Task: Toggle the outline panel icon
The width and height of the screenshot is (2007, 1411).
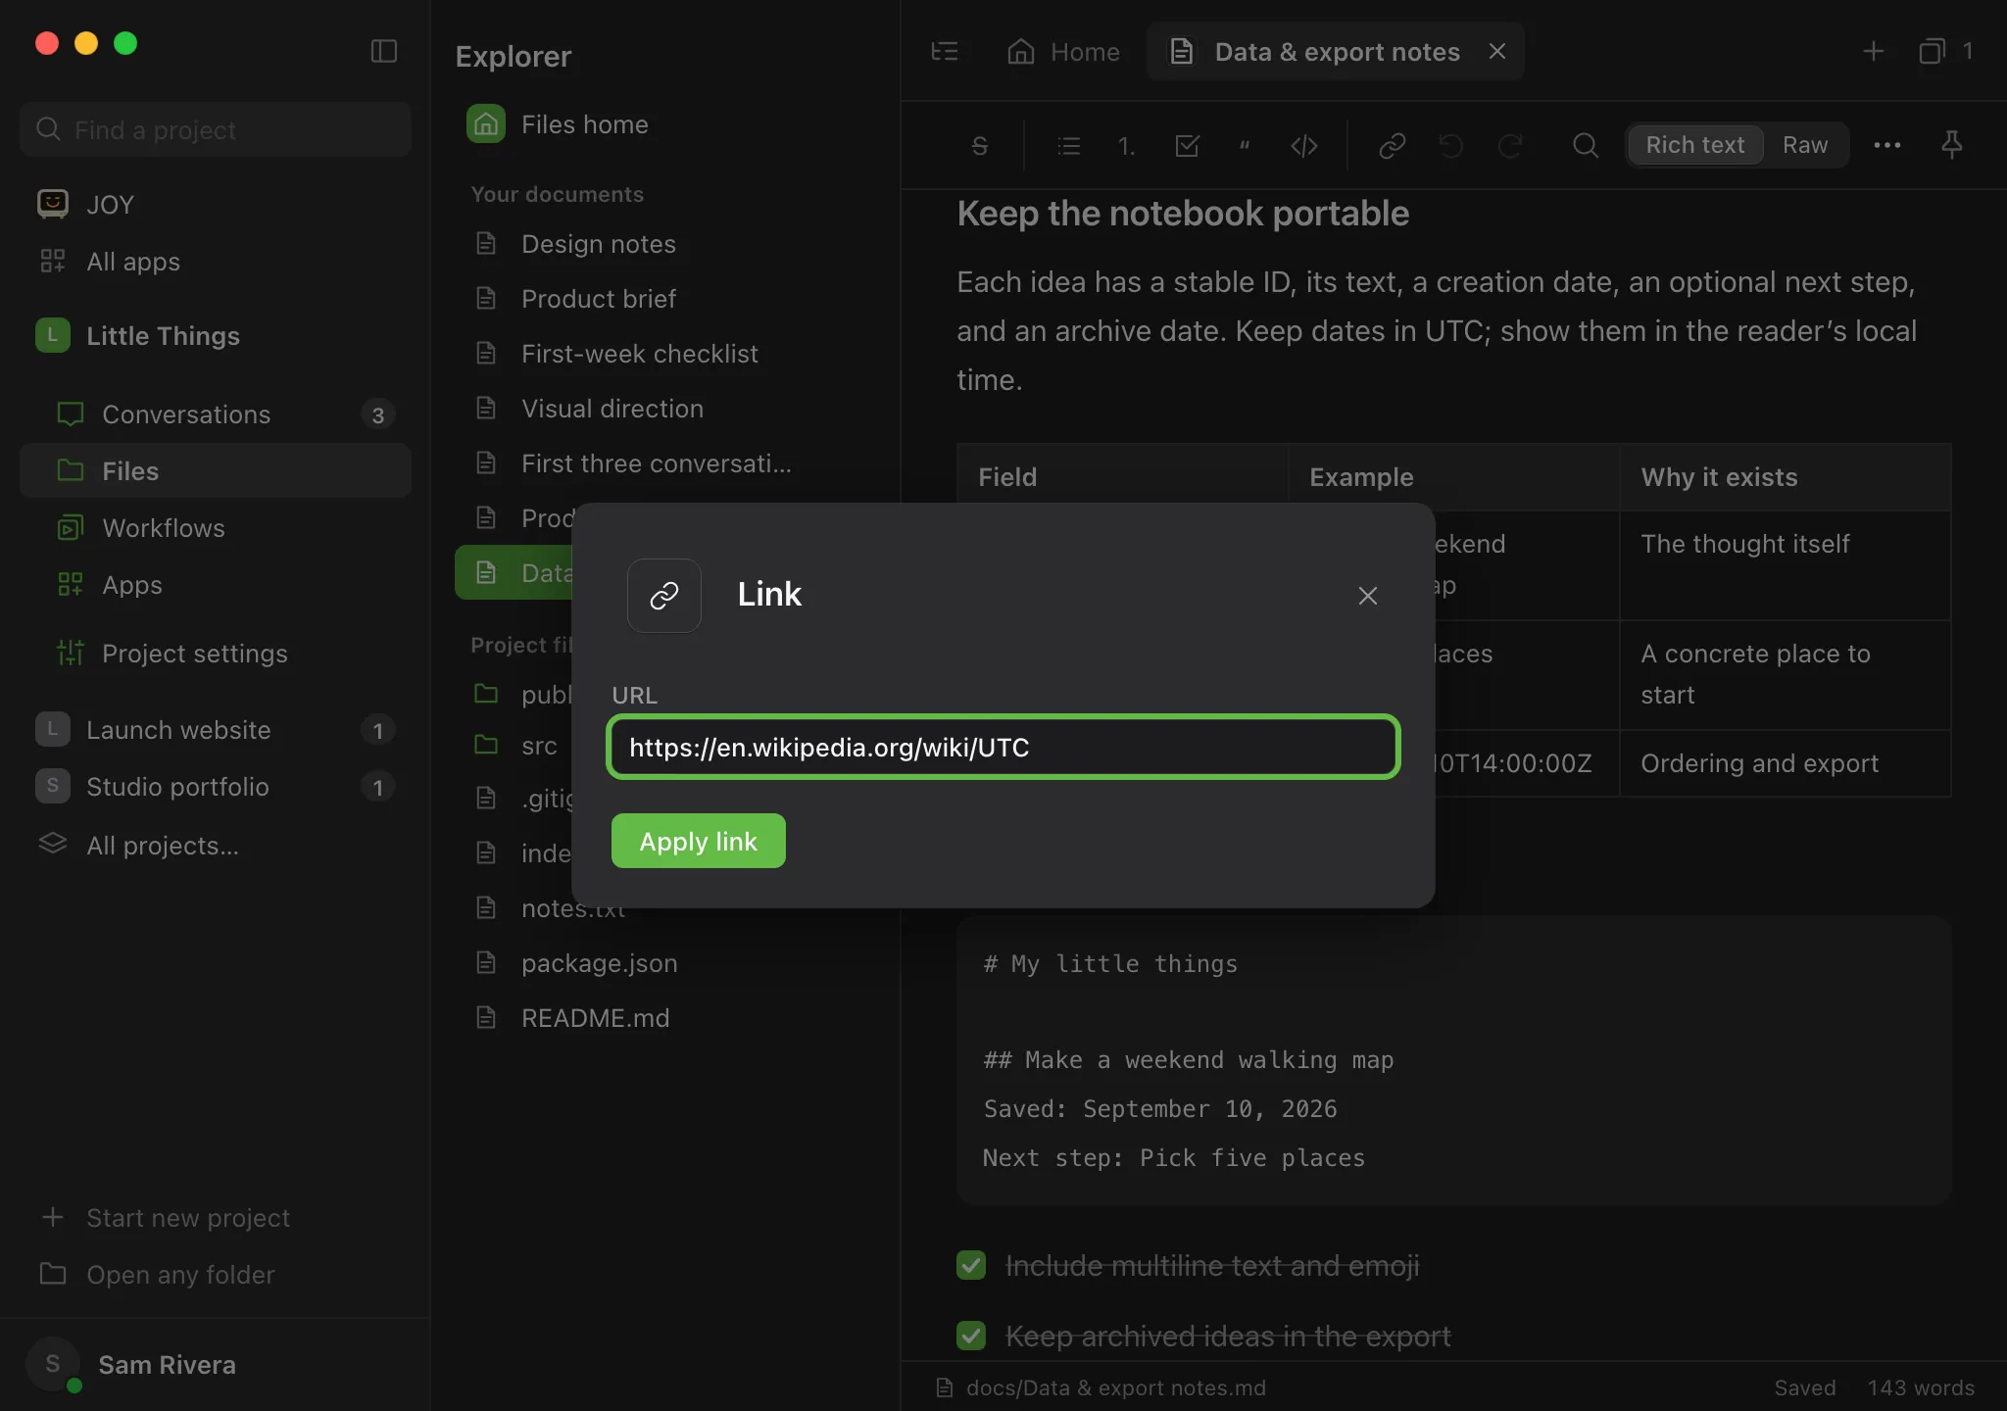Action: (945, 51)
